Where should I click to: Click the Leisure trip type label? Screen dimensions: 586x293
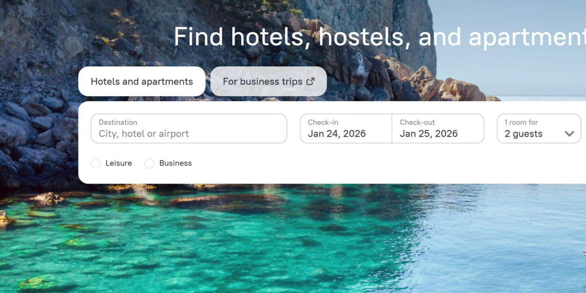click(118, 163)
